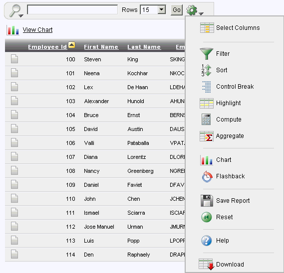Open row detail icon for employee 107

click(x=14, y=156)
